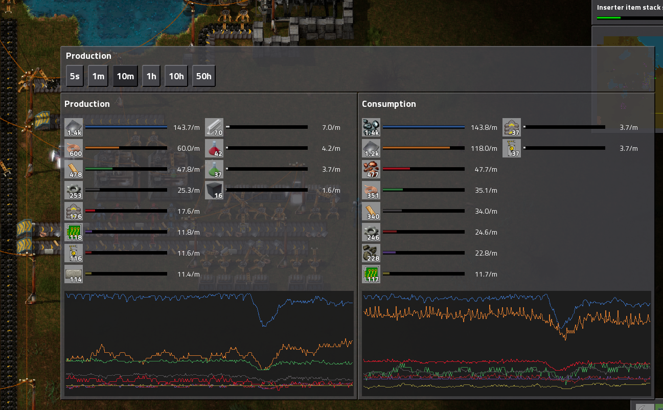The image size is (663, 410).
Task: Click the 47.7/m copper ore rate
Action: tap(486, 169)
